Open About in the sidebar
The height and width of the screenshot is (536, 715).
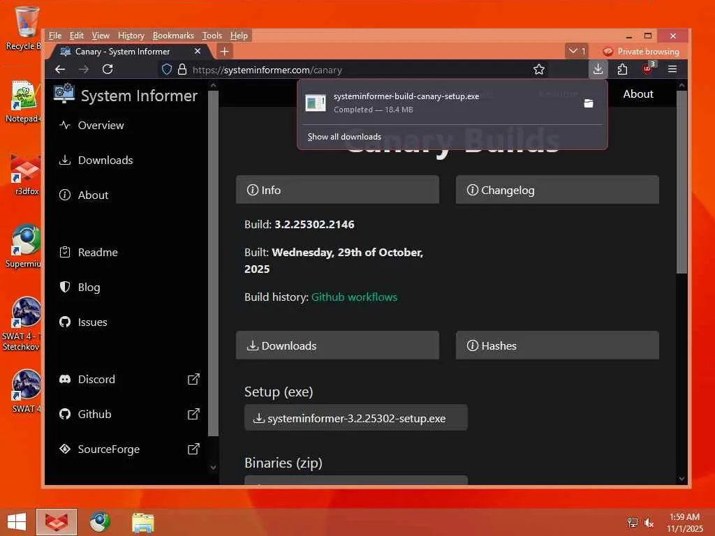[x=93, y=195]
